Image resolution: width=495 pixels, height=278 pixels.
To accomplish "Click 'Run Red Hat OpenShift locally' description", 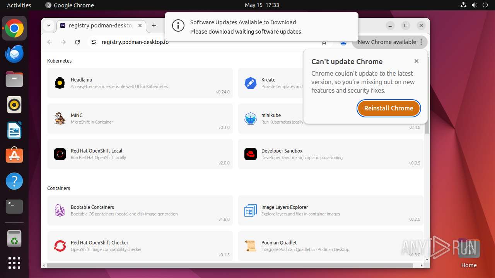I will point(98,158).
